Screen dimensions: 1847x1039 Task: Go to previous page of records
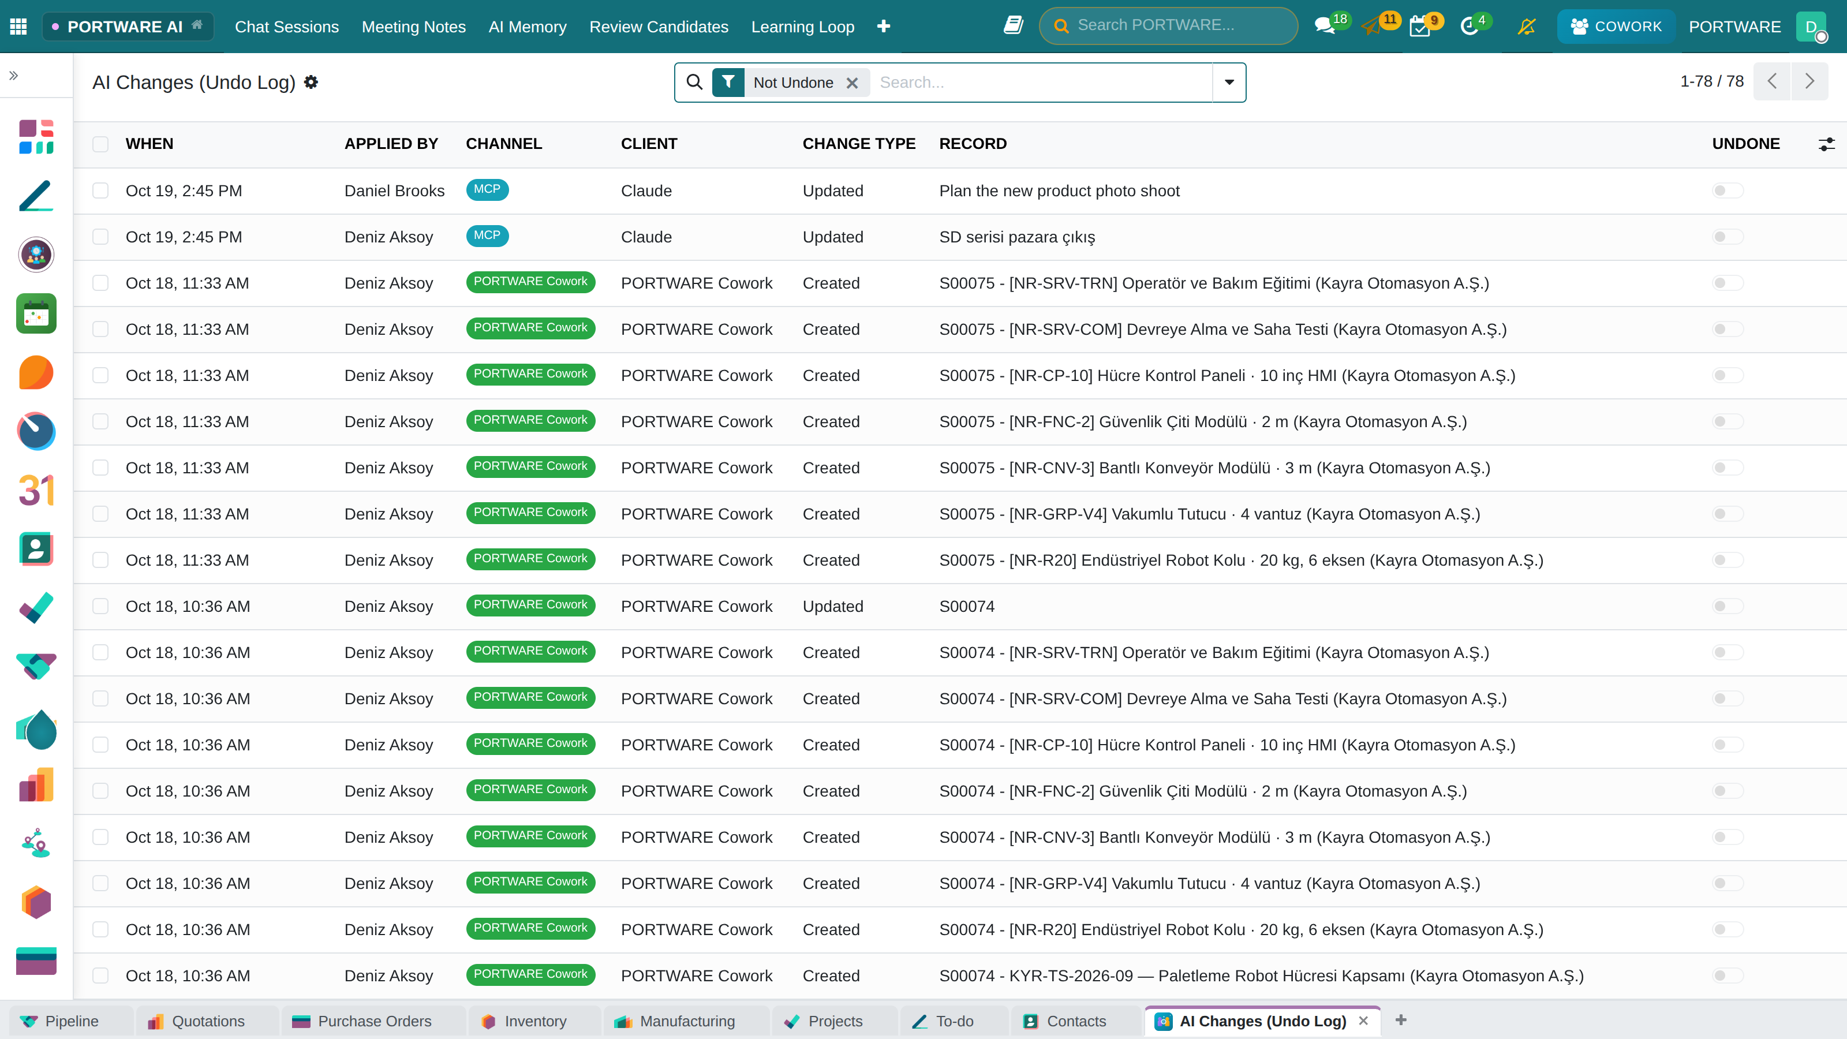[1772, 81]
